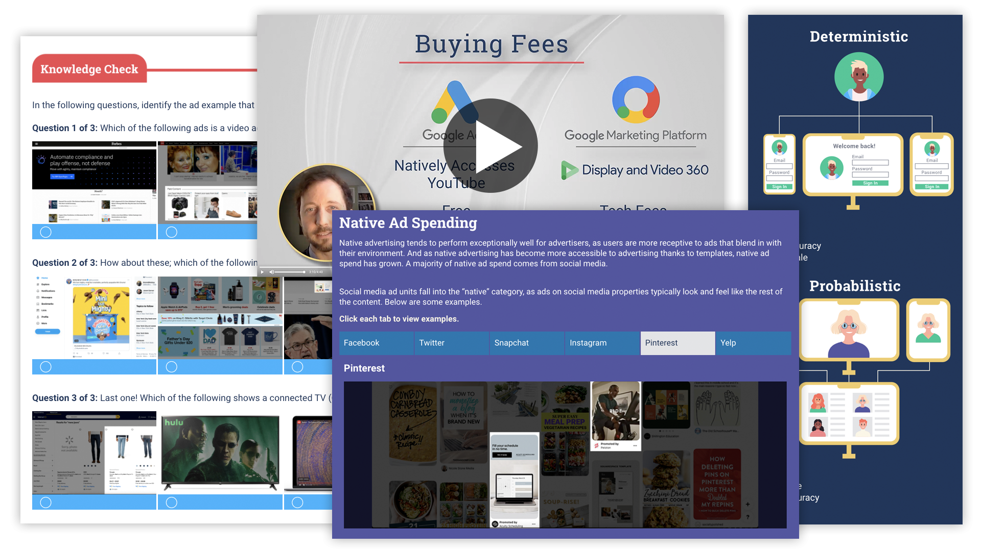Click the small play icon in the video control bar
981x551 pixels.
tap(263, 272)
